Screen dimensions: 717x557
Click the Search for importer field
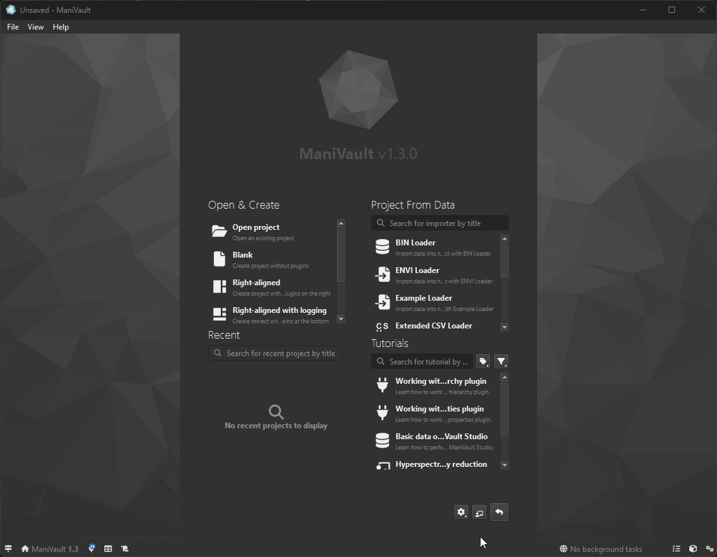[440, 223]
